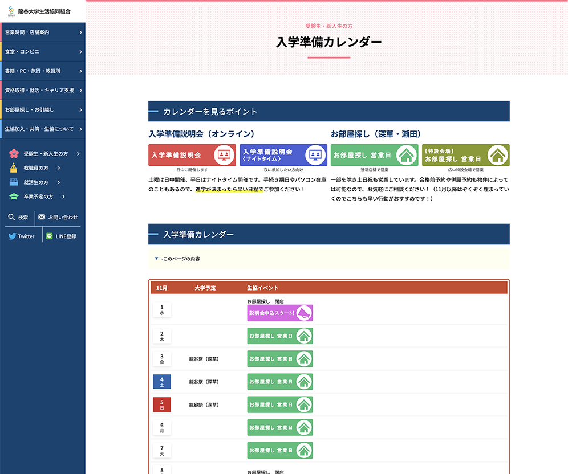Click 受験生・新入生の方 breadcrumb above title

tap(329, 26)
